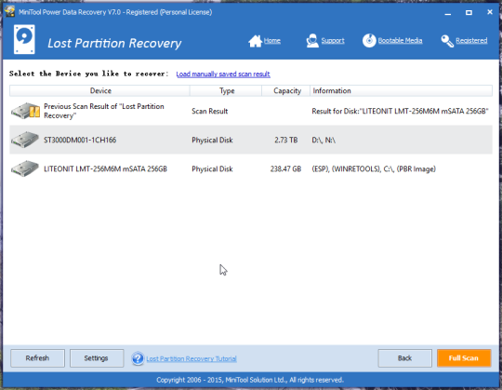Viewport: 502px width, 390px height.
Task: Click the Bootable Media disc icon
Action: [x=369, y=41]
